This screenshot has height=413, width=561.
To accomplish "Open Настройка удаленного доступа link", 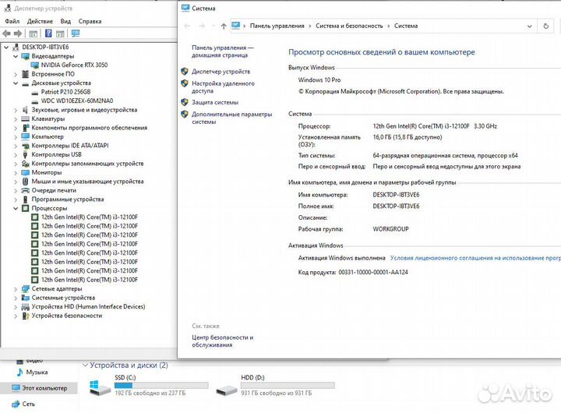I will click(x=223, y=87).
